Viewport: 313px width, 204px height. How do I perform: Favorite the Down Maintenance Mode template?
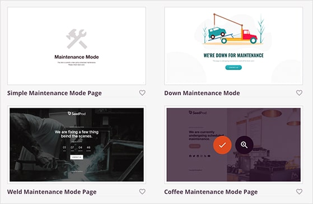click(x=299, y=92)
